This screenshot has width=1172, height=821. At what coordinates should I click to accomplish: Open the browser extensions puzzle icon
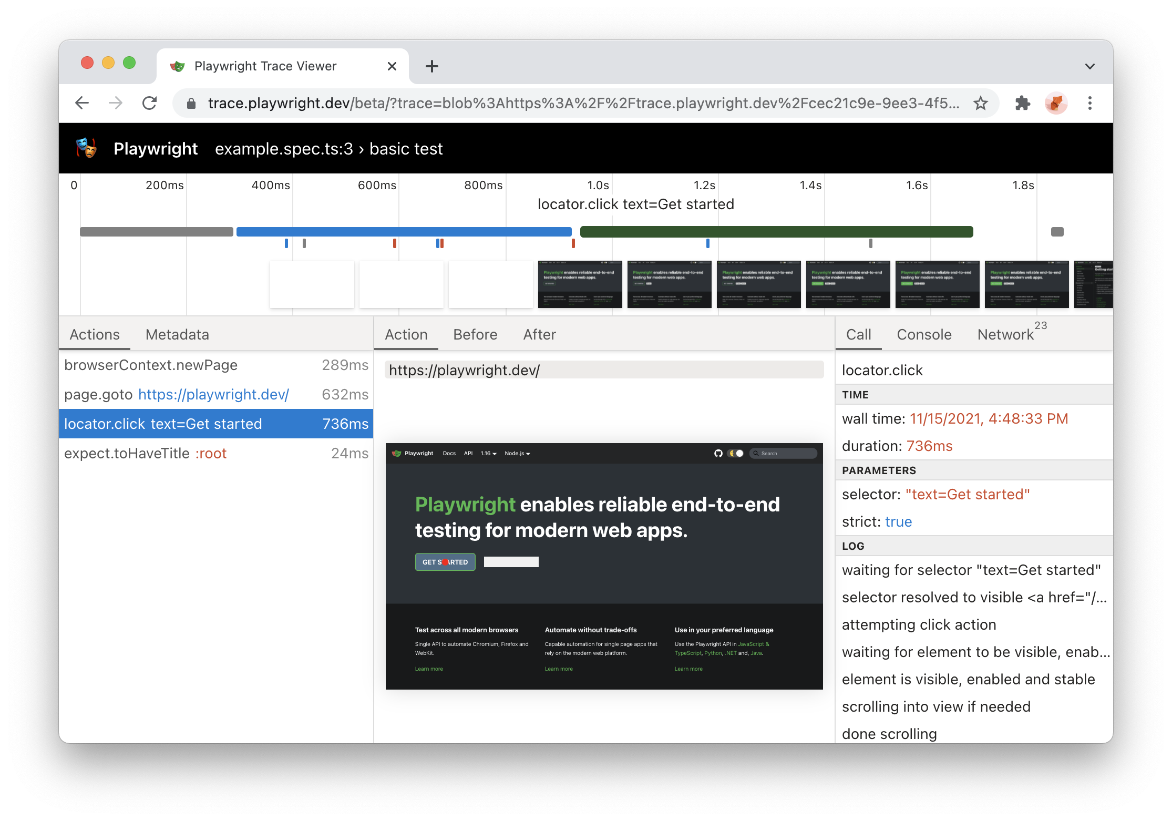click(x=1022, y=103)
